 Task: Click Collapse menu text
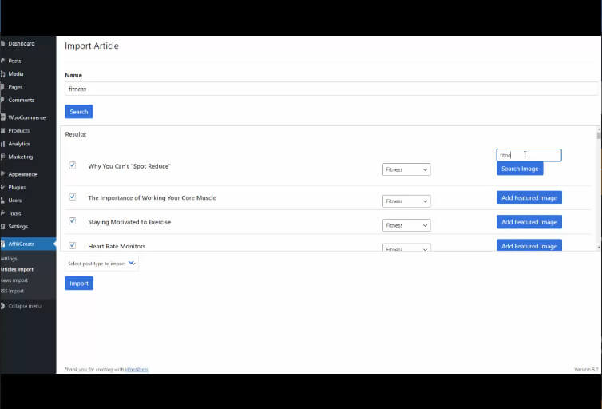tap(25, 306)
